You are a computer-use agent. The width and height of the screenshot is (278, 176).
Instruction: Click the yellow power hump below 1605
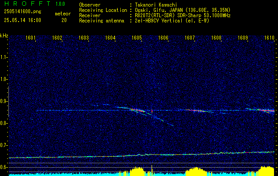(137, 171)
